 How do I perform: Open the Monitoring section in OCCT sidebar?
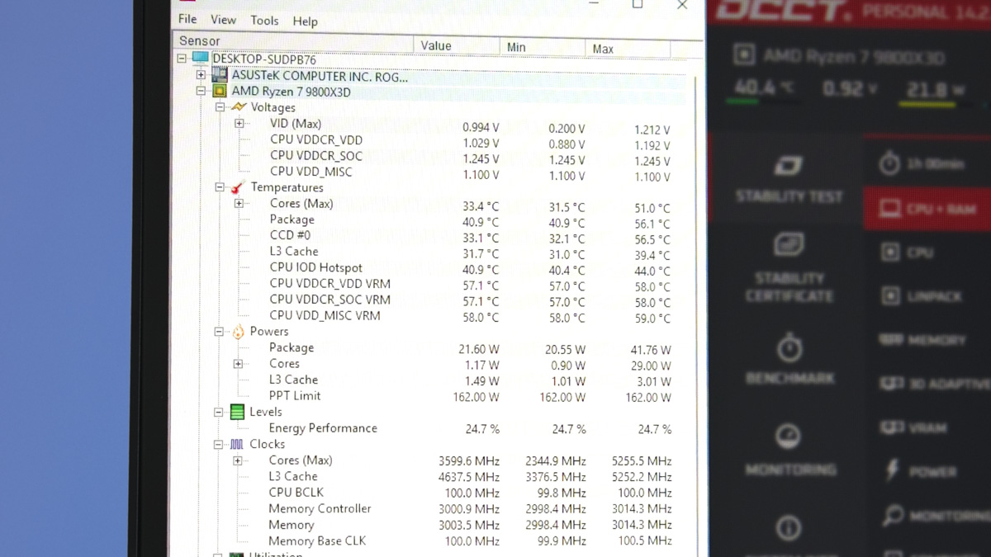point(789,450)
